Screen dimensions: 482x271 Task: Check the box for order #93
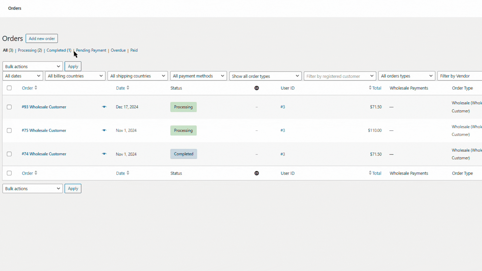[x=9, y=107]
